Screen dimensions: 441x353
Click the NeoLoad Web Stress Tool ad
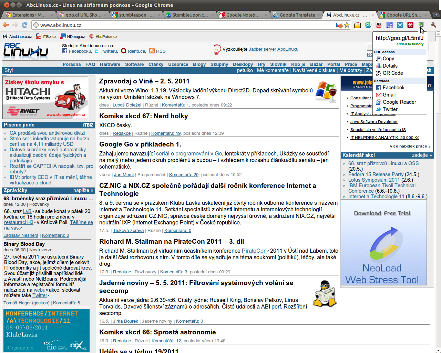[x=384, y=242]
